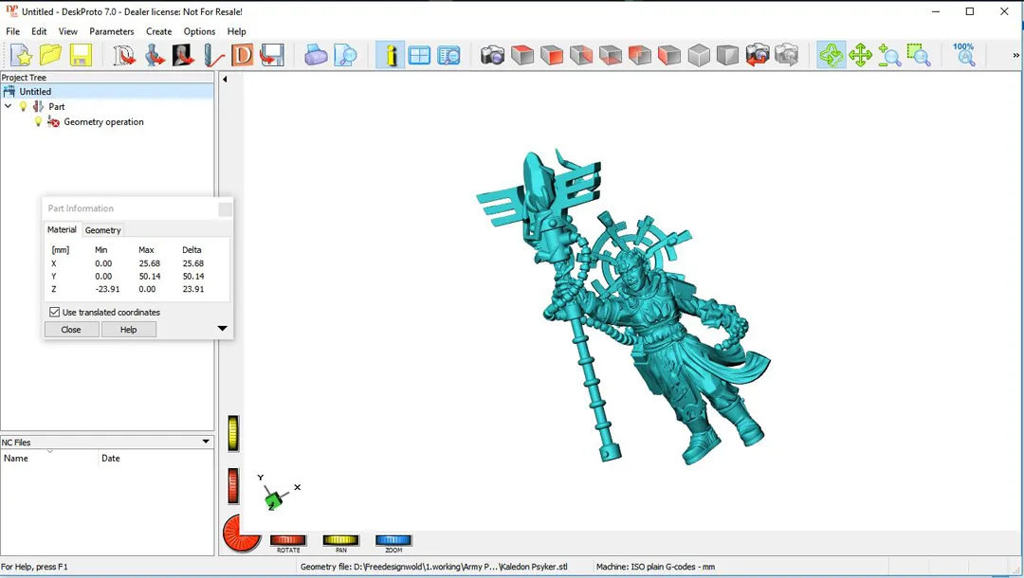Image resolution: width=1024 pixels, height=578 pixels.
Task: Create a new project with star icon
Action: click(22, 56)
